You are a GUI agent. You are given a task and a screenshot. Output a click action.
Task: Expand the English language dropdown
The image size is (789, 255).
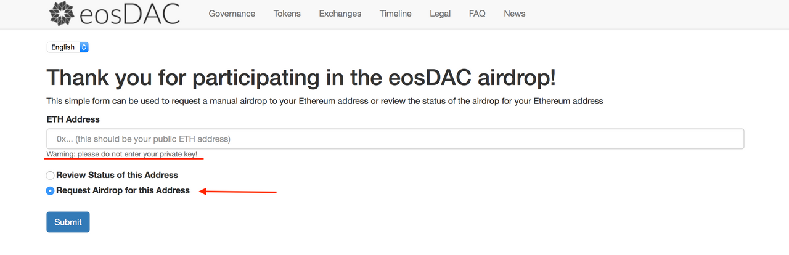point(68,47)
